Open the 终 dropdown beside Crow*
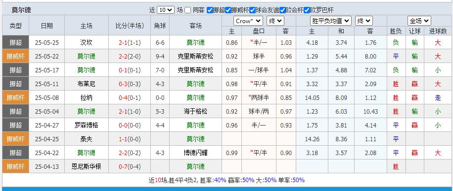Image resolution: width=453 pixels, height=191 pixels. (x=275, y=21)
